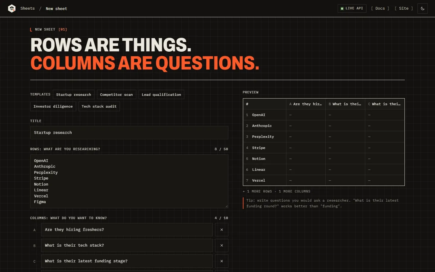Open the Sheets breadcrumb link

click(x=27, y=8)
